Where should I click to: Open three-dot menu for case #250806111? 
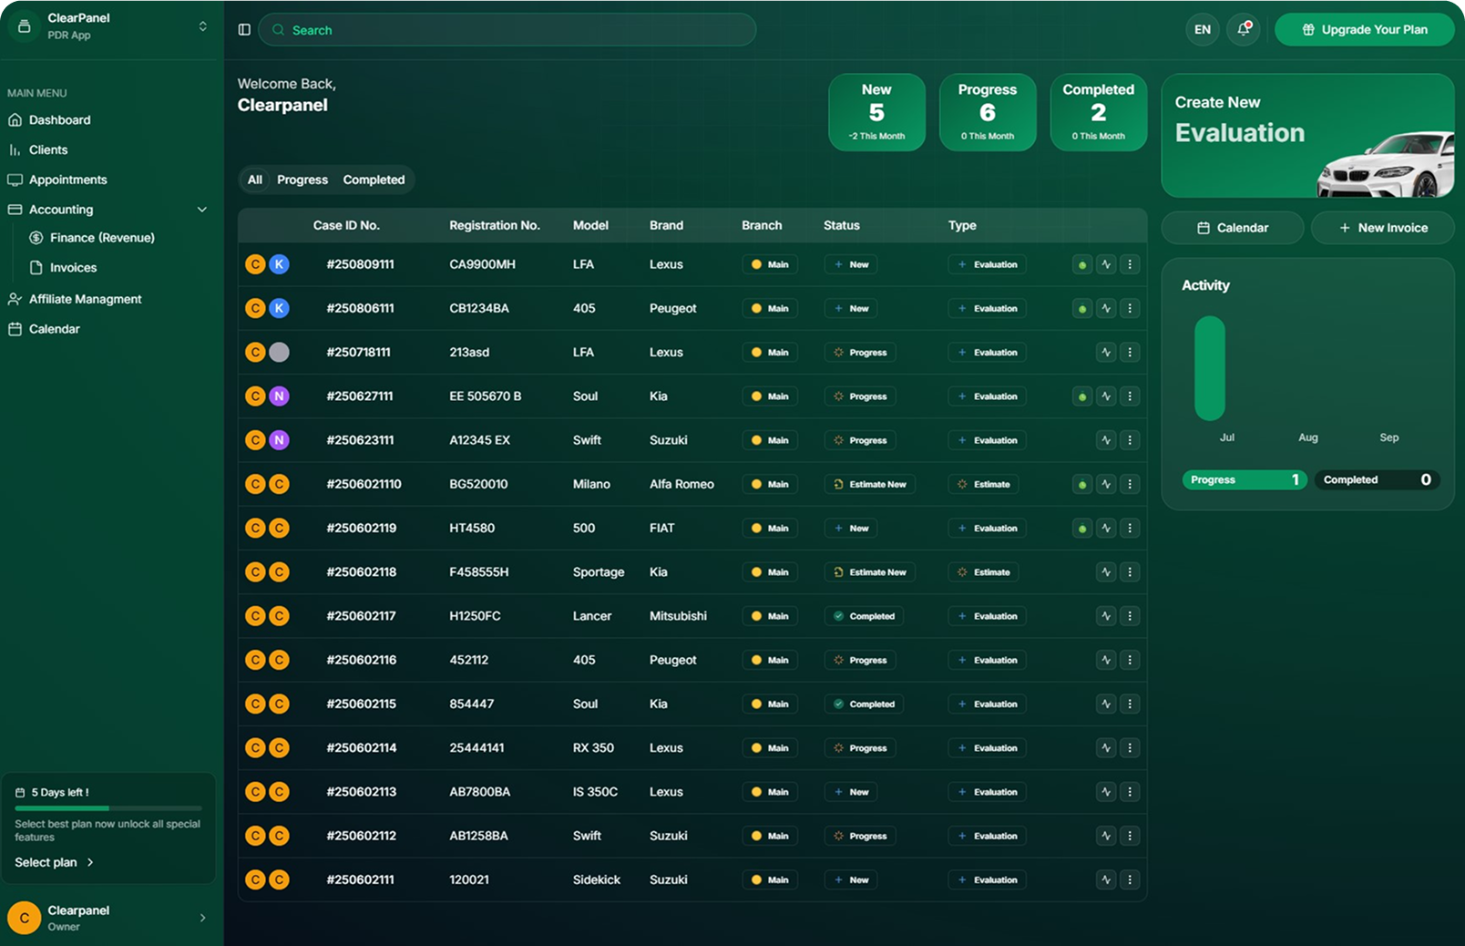click(x=1130, y=308)
